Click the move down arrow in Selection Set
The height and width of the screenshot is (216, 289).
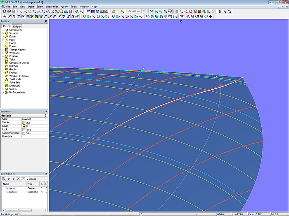[13, 179]
